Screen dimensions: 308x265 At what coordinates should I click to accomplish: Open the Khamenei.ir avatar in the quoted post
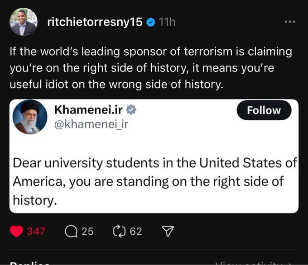(x=30, y=117)
